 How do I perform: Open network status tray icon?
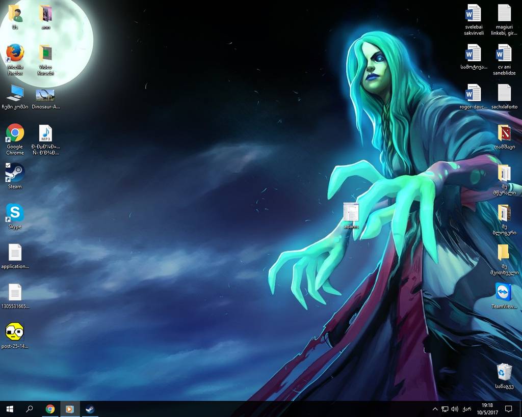(x=445, y=409)
